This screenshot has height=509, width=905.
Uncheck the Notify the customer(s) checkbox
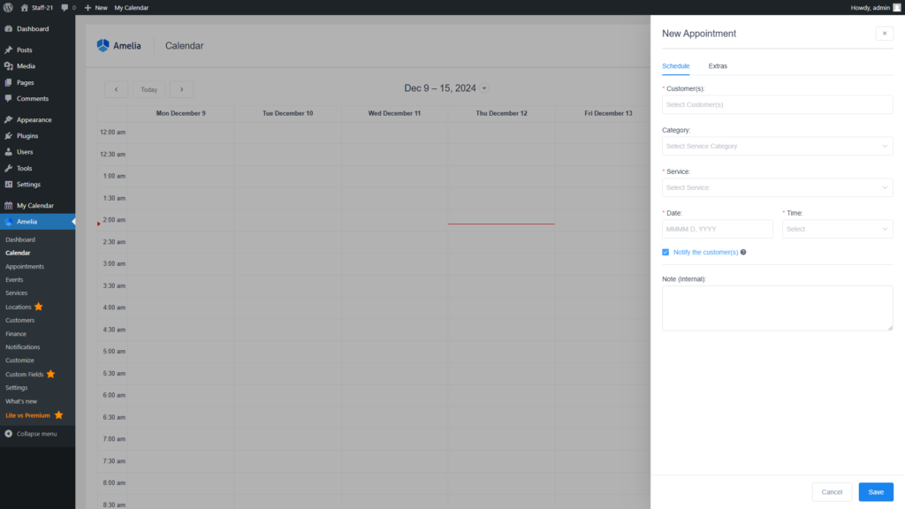pos(665,253)
